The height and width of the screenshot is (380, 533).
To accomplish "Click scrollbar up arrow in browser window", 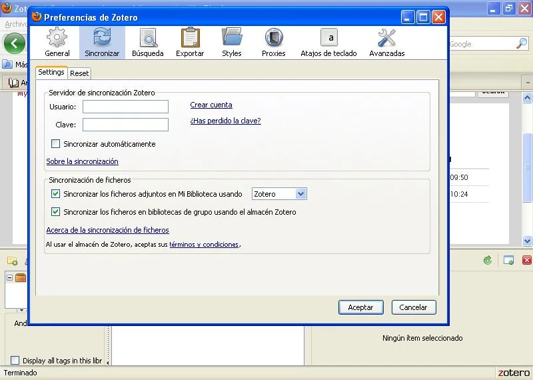I will click(x=527, y=97).
